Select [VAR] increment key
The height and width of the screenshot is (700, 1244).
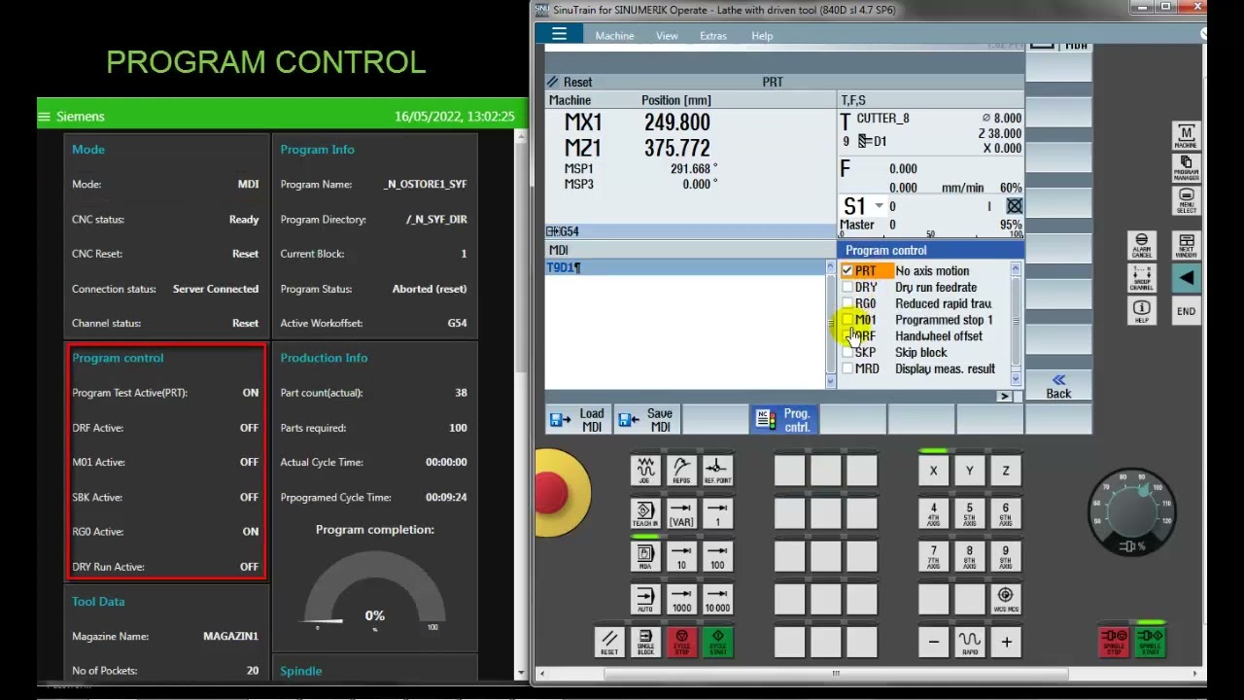point(681,513)
